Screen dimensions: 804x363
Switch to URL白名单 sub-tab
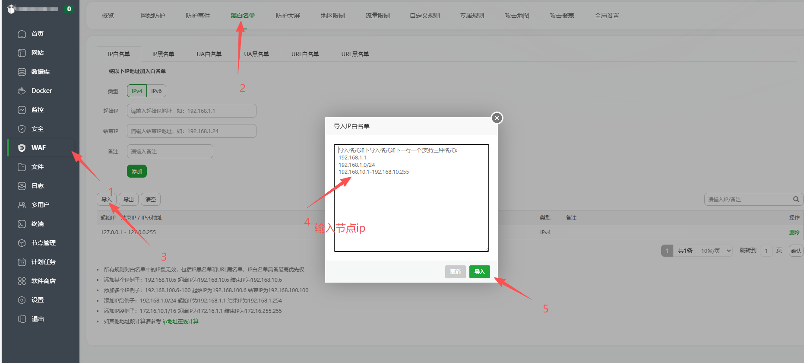[305, 54]
